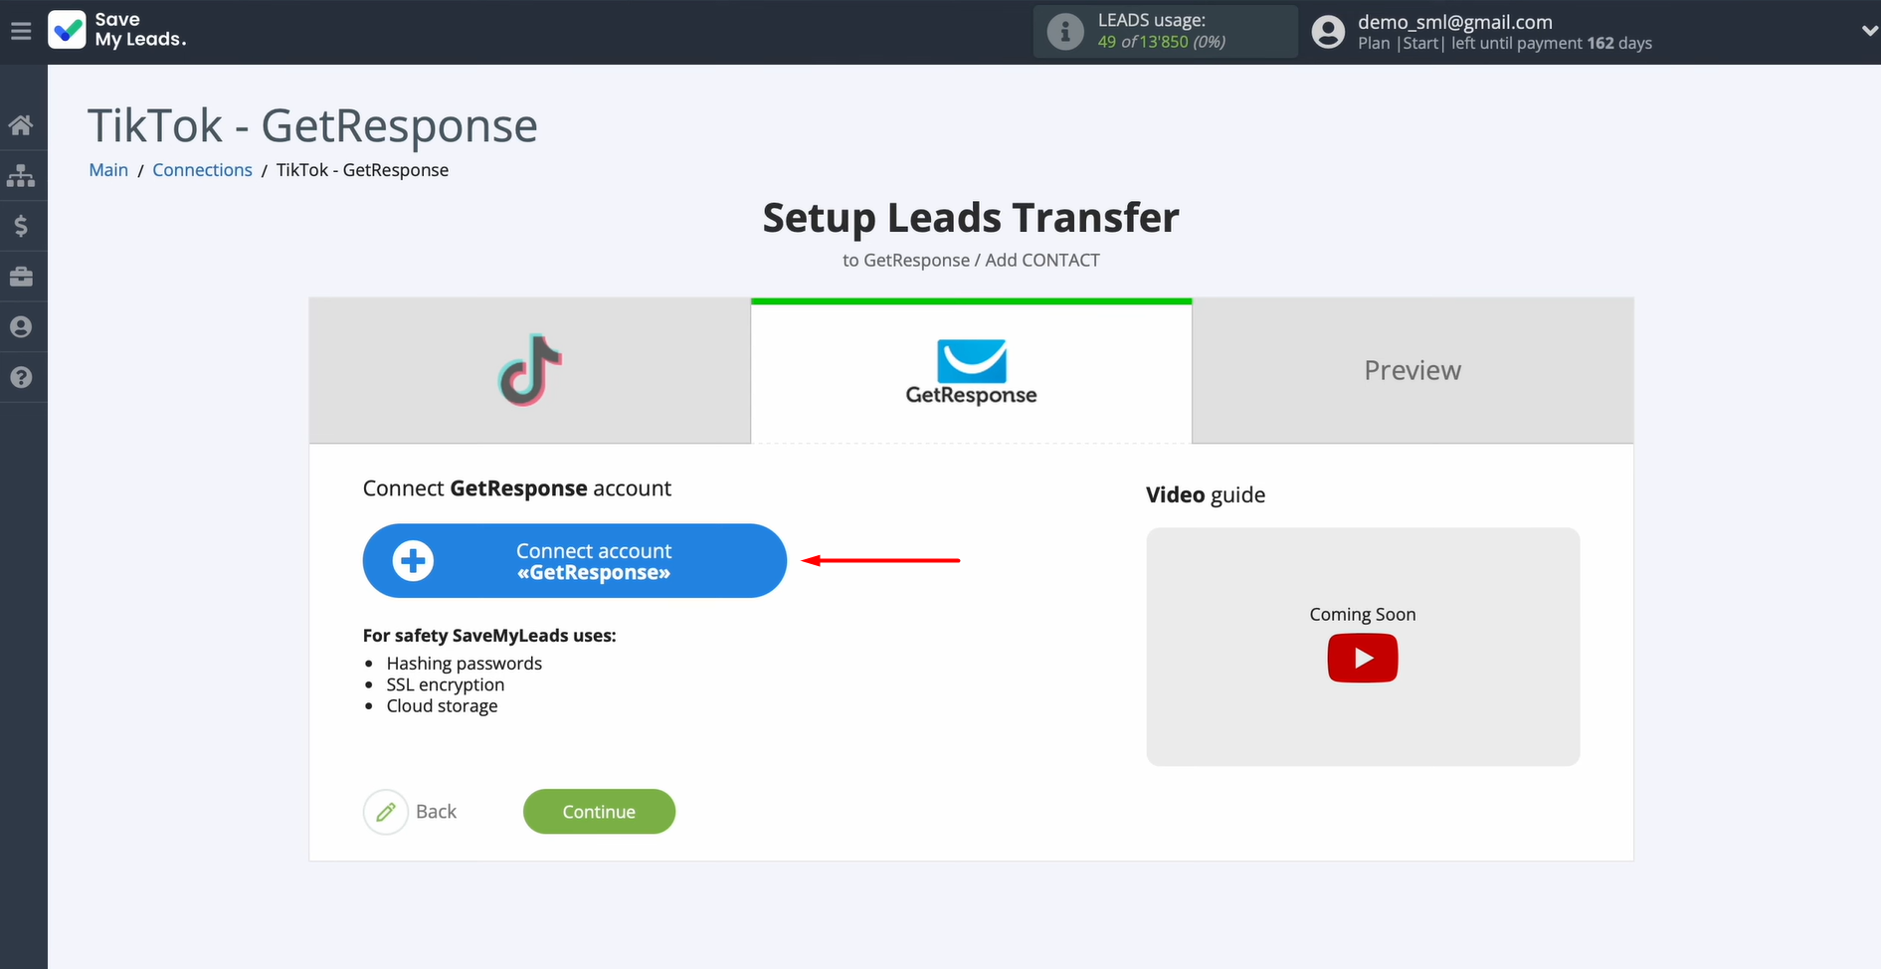The width and height of the screenshot is (1881, 969).
Task: Click the info icon next to LEADS usage
Action: coord(1065,31)
